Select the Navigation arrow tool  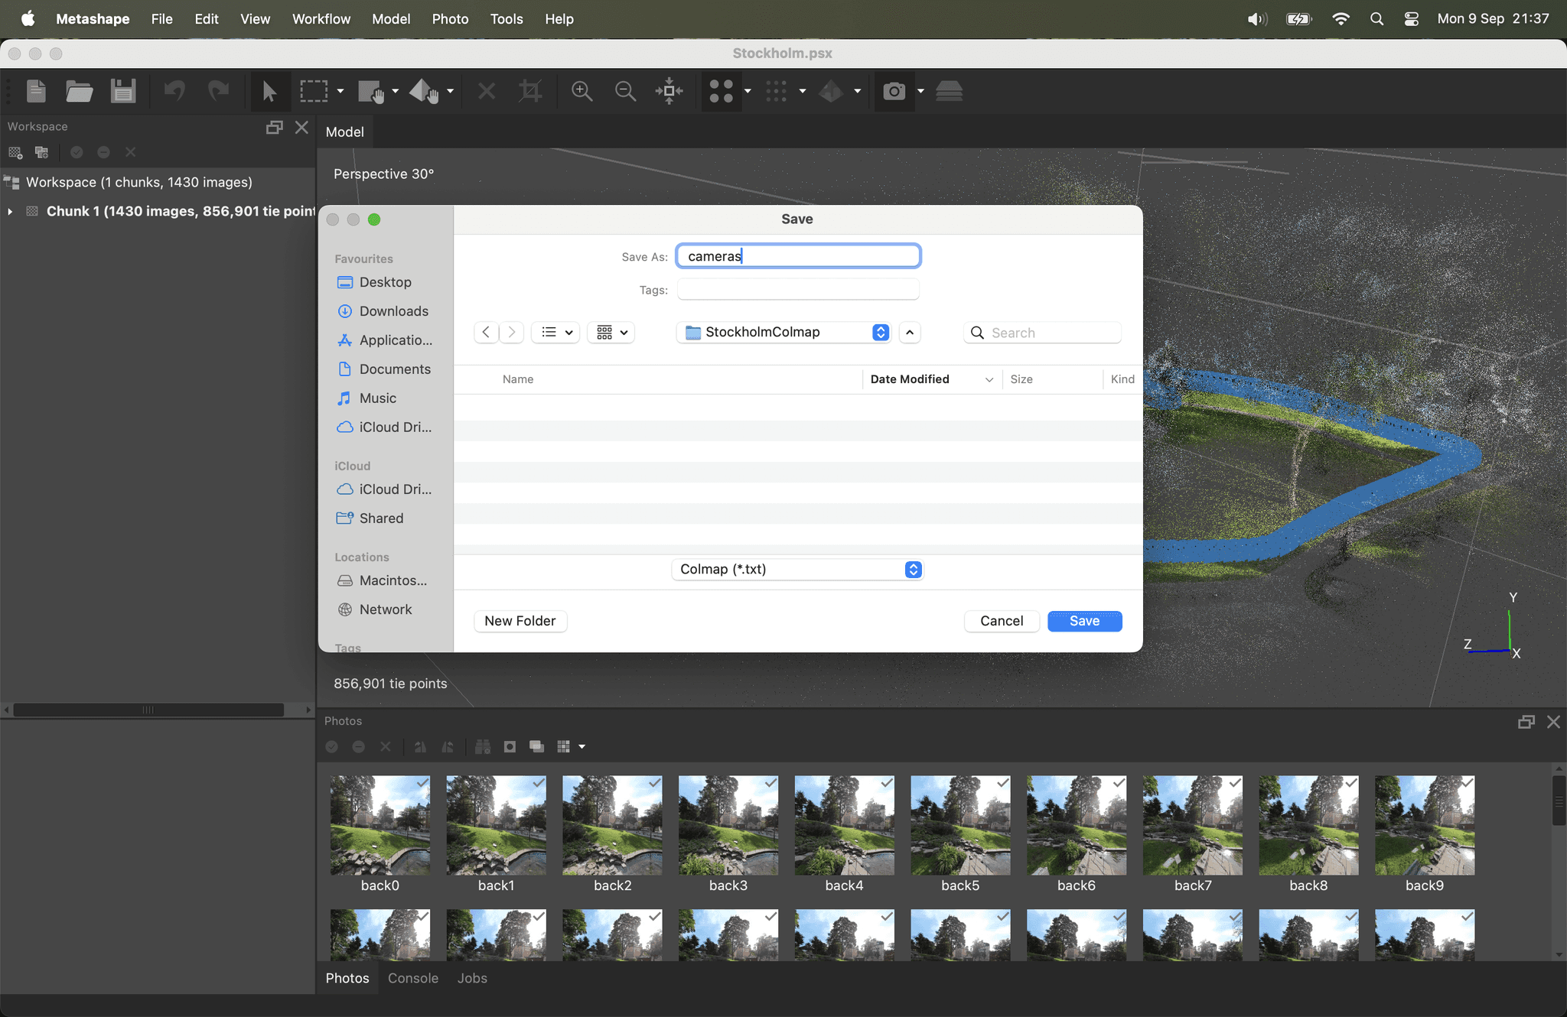pyautogui.click(x=269, y=91)
